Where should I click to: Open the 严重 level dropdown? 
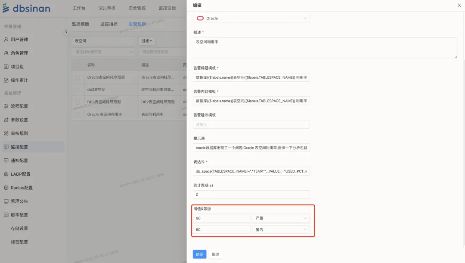[281, 218]
